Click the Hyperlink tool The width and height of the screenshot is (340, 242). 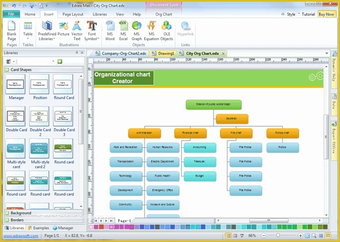(185, 28)
